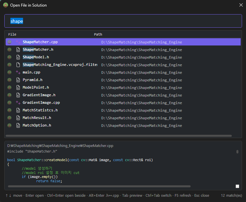246x202 pixels.
Task: Click C++ file icon next to ShapeMatcher.cpp
Action: tap(18, 42)
